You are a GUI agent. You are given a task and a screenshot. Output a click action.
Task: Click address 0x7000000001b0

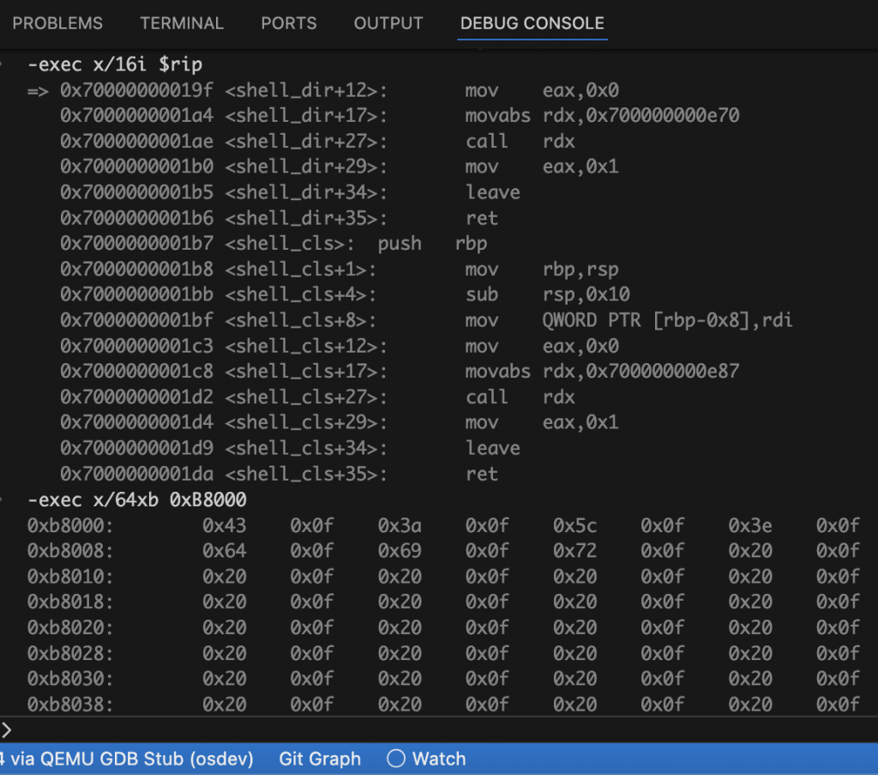point(136,167)
